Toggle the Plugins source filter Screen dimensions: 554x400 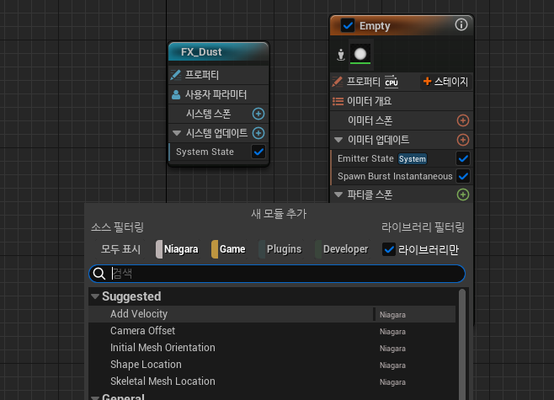280,249
